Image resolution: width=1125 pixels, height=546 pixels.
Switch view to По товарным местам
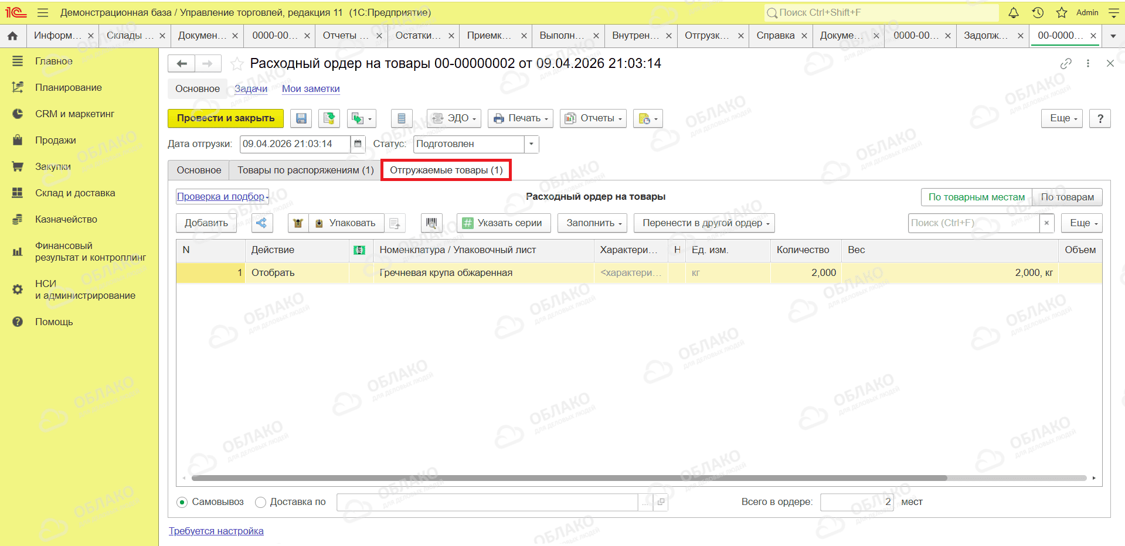[x=977, y=197]
